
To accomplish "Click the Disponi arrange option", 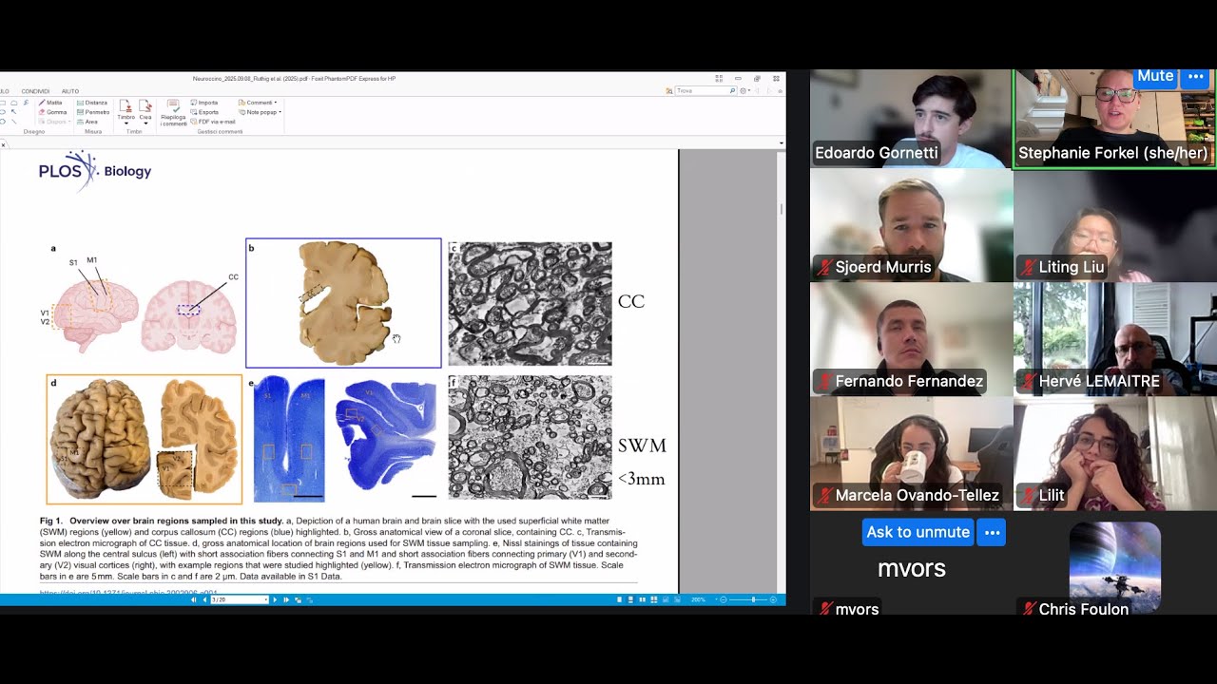I will coord(56,122).
